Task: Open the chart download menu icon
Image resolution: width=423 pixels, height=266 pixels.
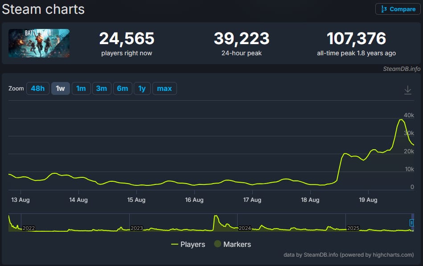Action: [407, 90]
